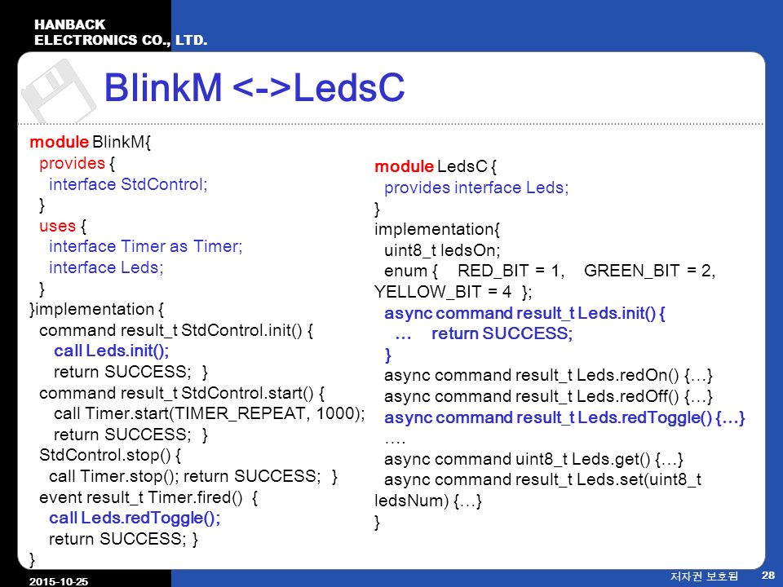Screen dimensions: 783x587
Task: Click the 'YELLOW_BIT = 4 };' line
Action: [453, 292]
